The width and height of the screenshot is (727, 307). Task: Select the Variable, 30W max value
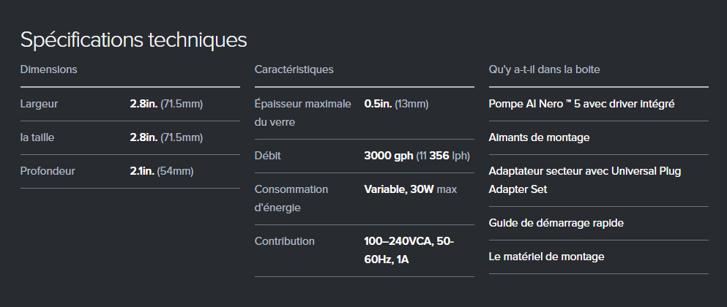pyautogui.click(x=410, y=189)
